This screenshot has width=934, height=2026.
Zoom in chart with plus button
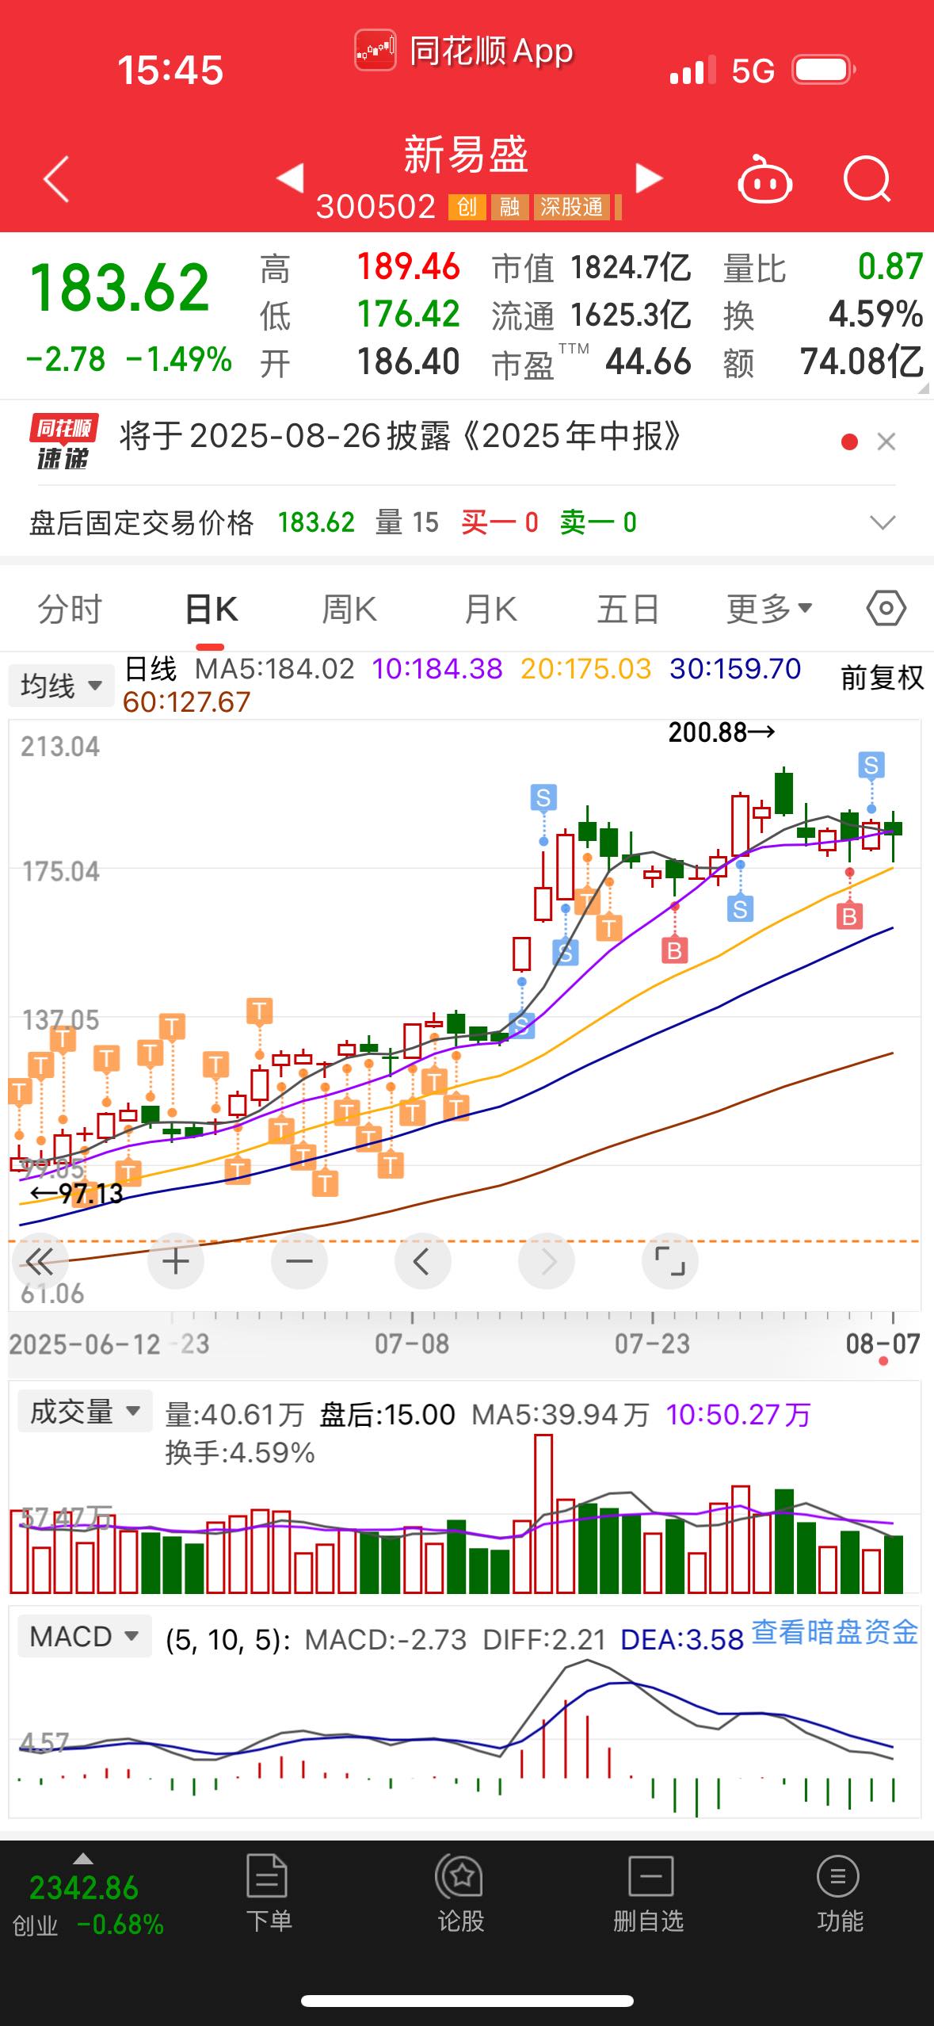(175, 1260)
